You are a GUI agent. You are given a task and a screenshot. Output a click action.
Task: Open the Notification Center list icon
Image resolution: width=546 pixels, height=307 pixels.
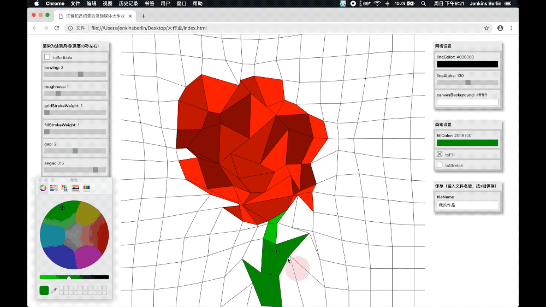click(x=508, y=3)
